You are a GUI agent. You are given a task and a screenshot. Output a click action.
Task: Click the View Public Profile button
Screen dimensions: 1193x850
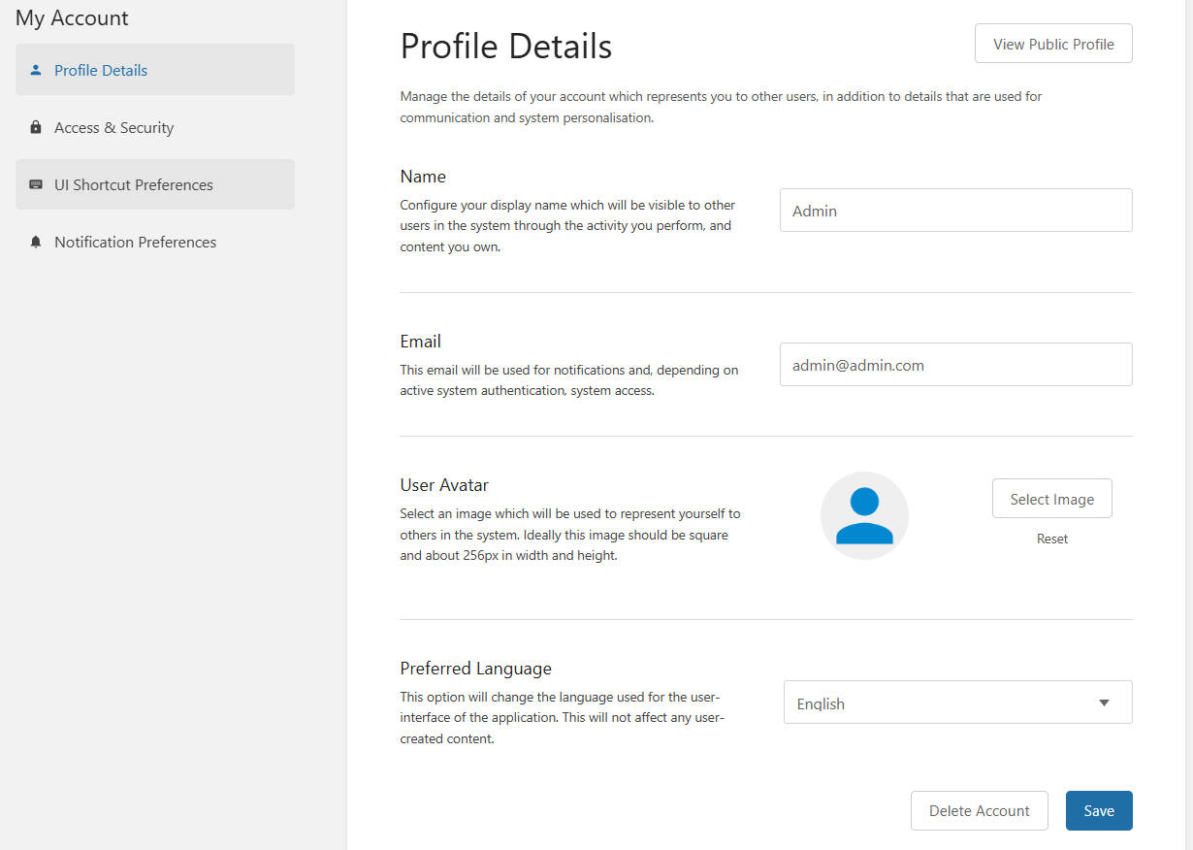pyautogui.click(x=1053, y=44)
